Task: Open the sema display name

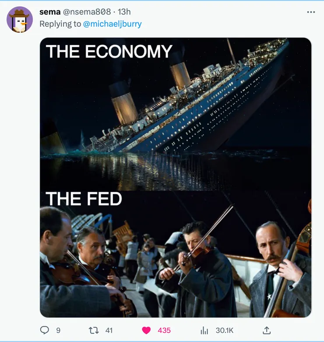Action: click(x=50, y=12)
